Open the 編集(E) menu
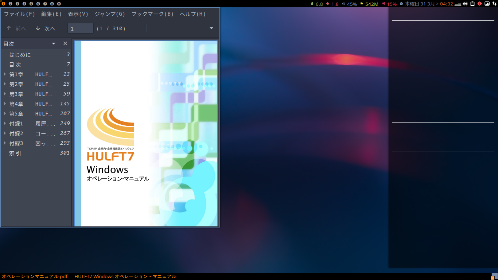The height and width of the screenshot is (280, 498). pos(51,14)
